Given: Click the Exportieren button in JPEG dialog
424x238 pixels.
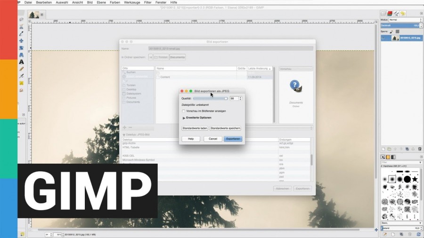Looking at the screenshot, I should 233,139.
